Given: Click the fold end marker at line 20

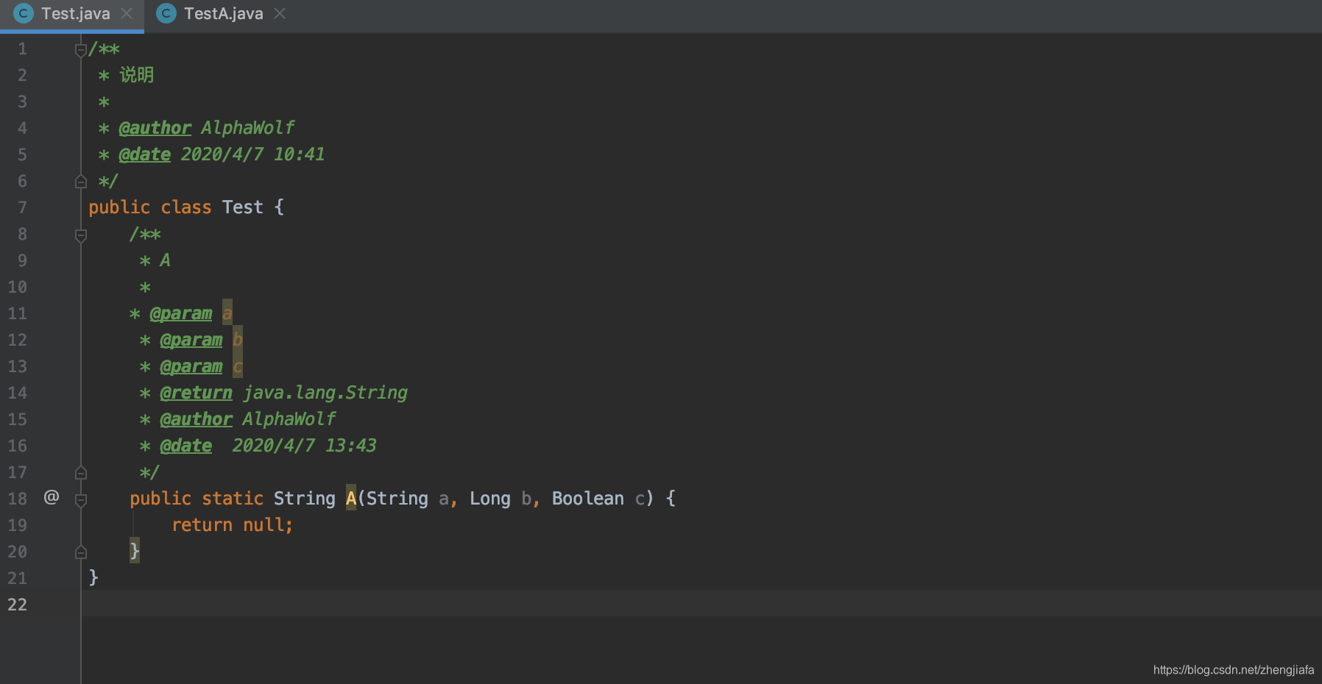Looking at the screenshot, I should click(x=81, y=552).
